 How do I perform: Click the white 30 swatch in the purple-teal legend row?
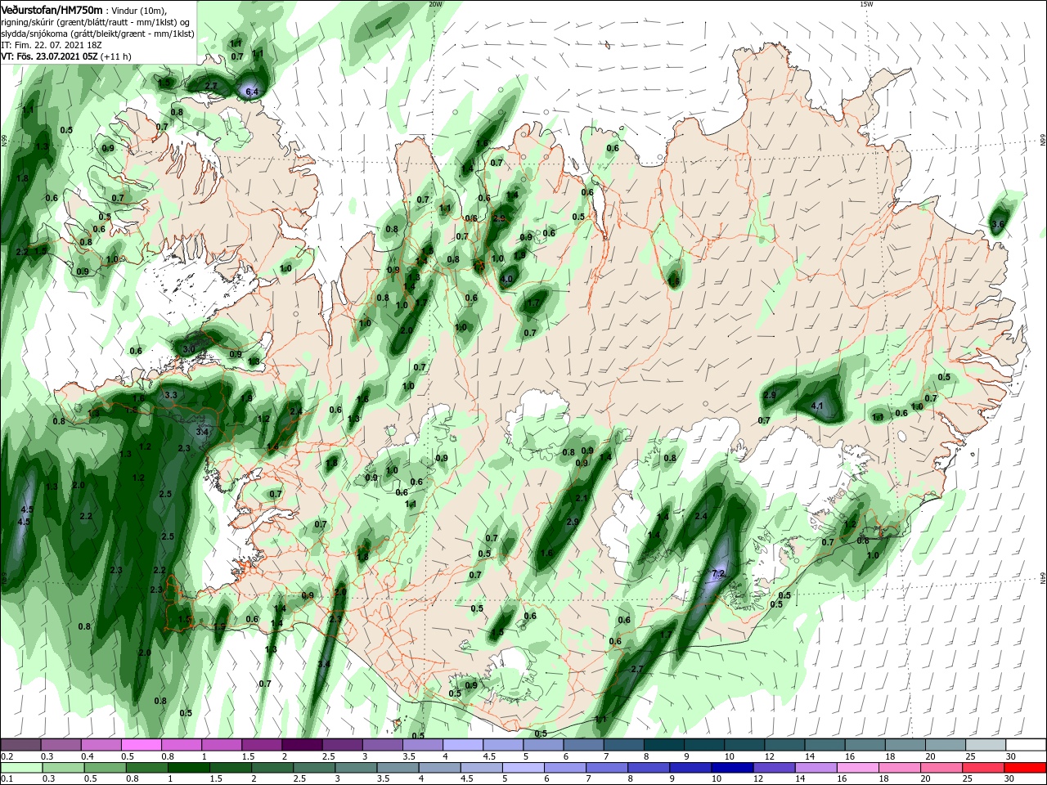tap(1026, 745)
